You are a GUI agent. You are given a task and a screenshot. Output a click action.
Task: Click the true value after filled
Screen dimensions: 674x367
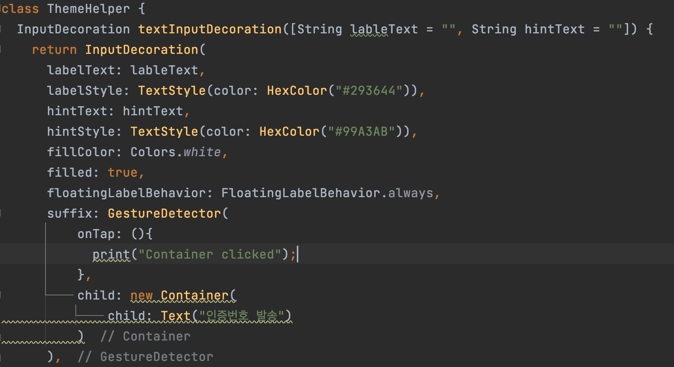pyautogui.click(x=122, y=173)
